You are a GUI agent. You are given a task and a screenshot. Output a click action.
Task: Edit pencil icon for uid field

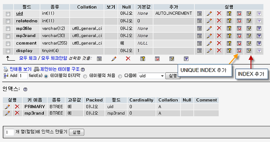209,13
